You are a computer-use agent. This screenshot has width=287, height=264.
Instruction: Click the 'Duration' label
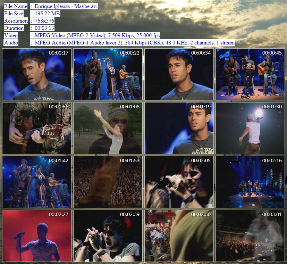[x=14, y=28]
